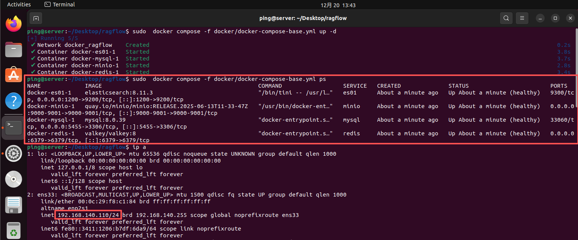Viewport: 578px width, 240px height.
Task: Open Ubuntu Software from the dock
Action: point(13,75)
